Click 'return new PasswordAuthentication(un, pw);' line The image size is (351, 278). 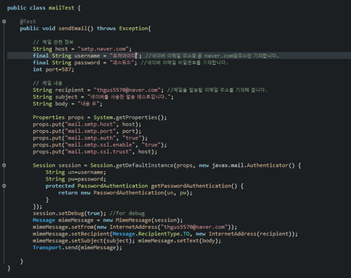coord(125,192)
